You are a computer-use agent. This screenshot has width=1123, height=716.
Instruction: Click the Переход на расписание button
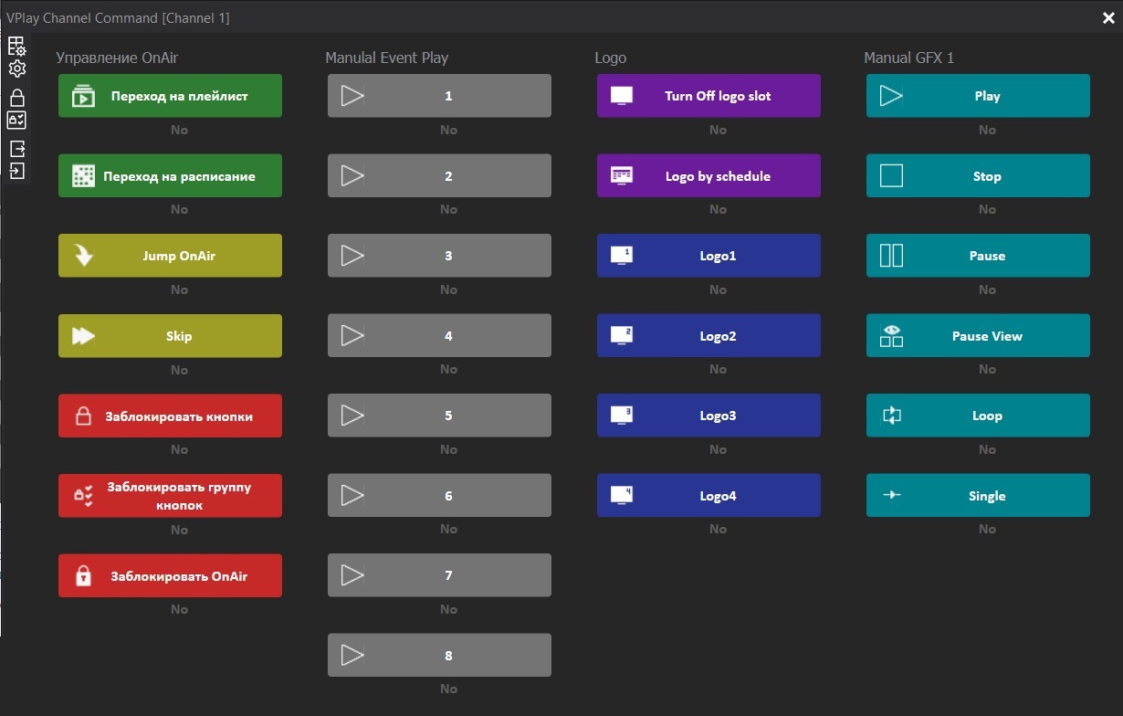pyautogui.click(x=170, y=176)
